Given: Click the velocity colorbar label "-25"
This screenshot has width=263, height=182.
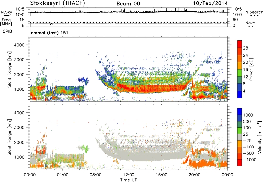Looking at the screenshot, I should pyautogui.click(x=247, y=141).
